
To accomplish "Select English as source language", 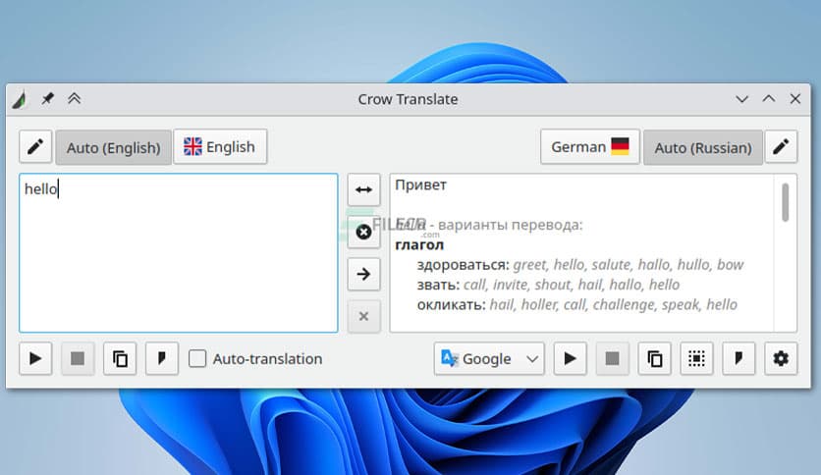I will [x=220, y=146].
